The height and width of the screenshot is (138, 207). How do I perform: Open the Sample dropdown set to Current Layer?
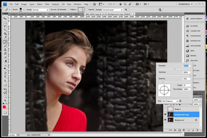tap(113, 10)
